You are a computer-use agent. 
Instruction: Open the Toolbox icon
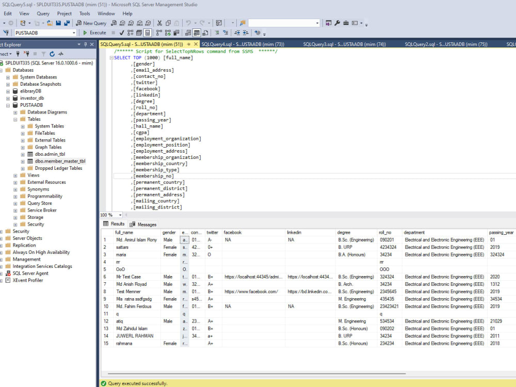tap(346, 23)
